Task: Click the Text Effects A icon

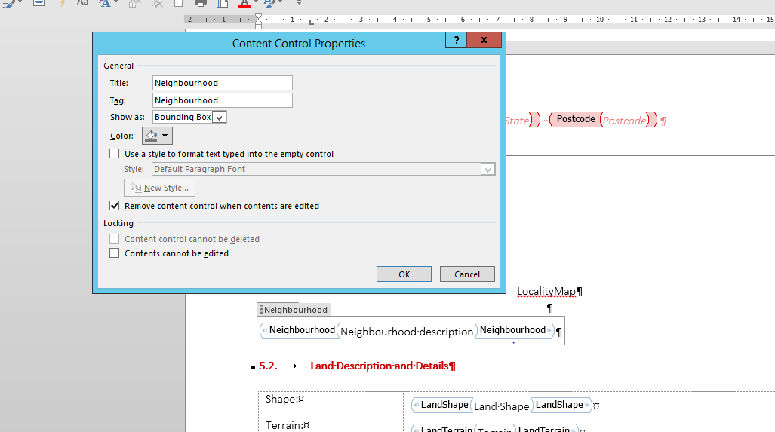Action: [105, 3]
